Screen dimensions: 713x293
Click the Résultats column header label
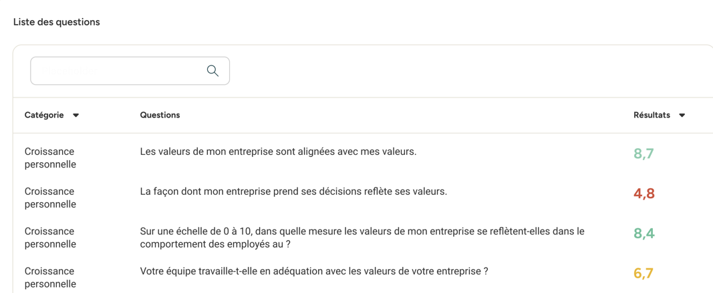[652, 115]
